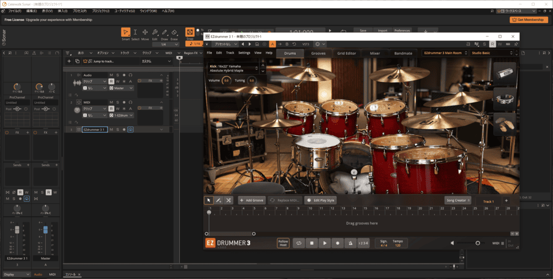This screenshot has height=279, width=553.
Task: Open the EZdrummer Settings menu
Action: pos(244,53)
